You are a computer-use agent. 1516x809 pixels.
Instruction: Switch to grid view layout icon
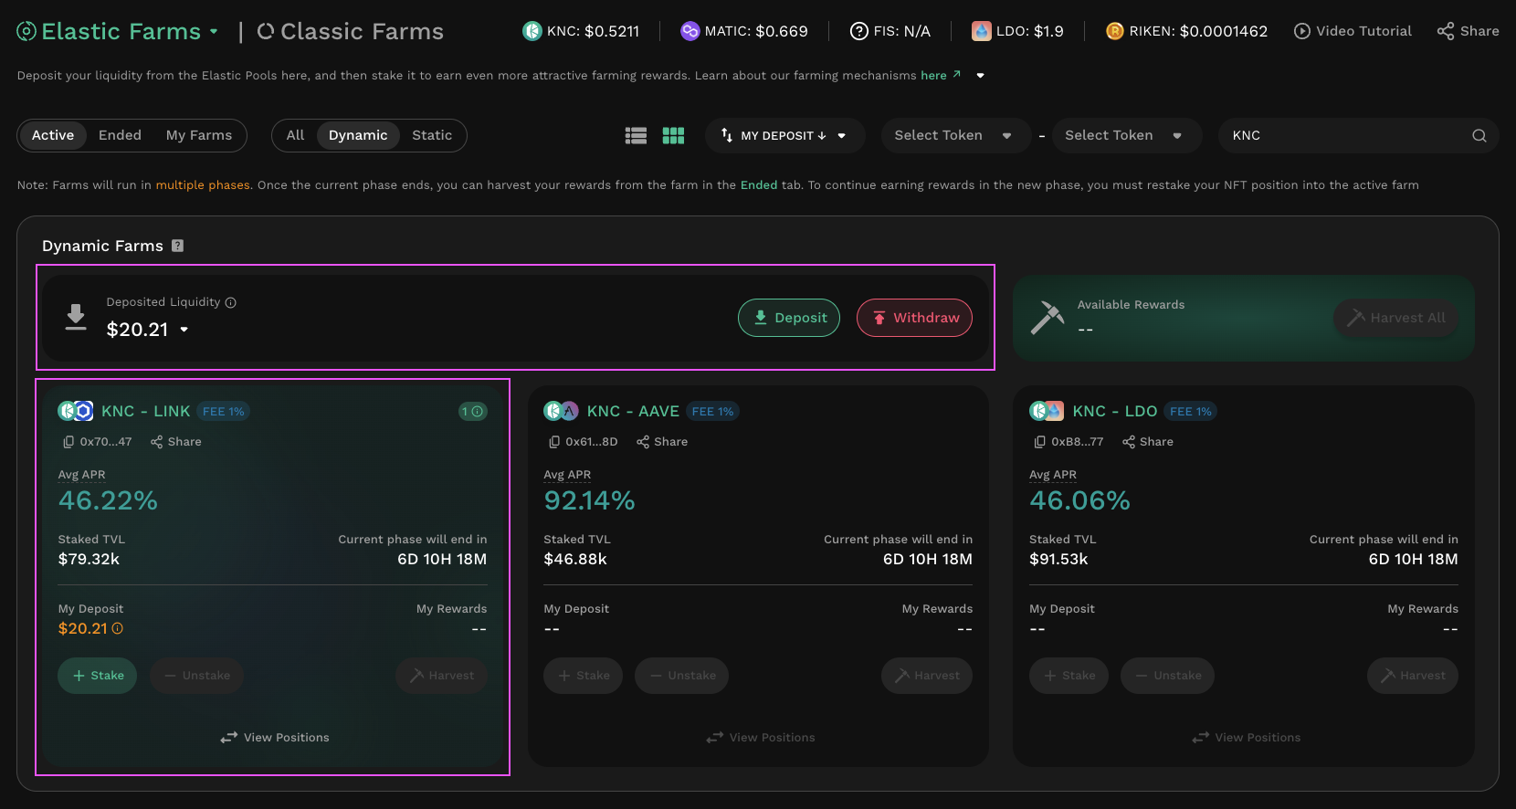pyautogui.click(x=673, y=136)
